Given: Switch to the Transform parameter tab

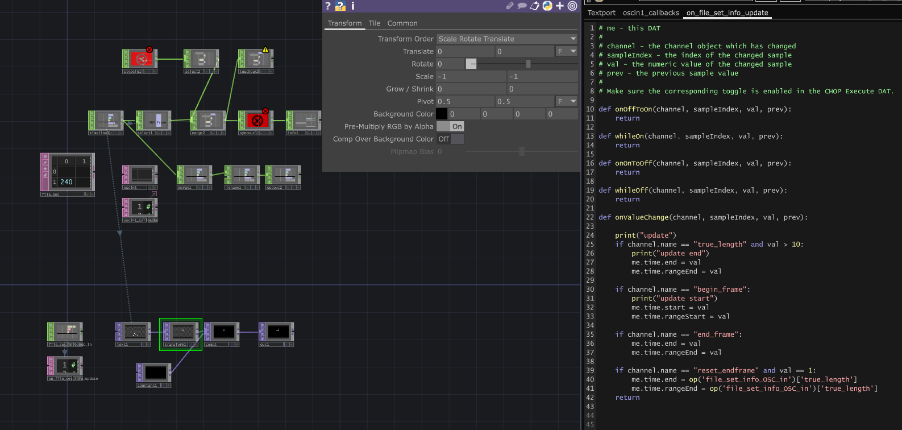Looking at the screenshot, I should tap(345, 23).
